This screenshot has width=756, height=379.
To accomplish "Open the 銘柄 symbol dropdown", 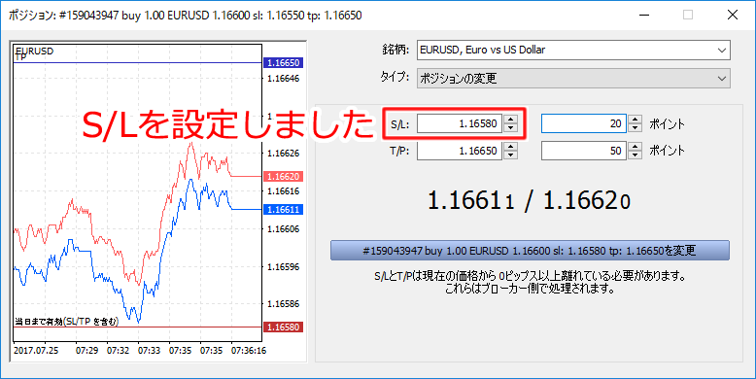I will point(573,51).
